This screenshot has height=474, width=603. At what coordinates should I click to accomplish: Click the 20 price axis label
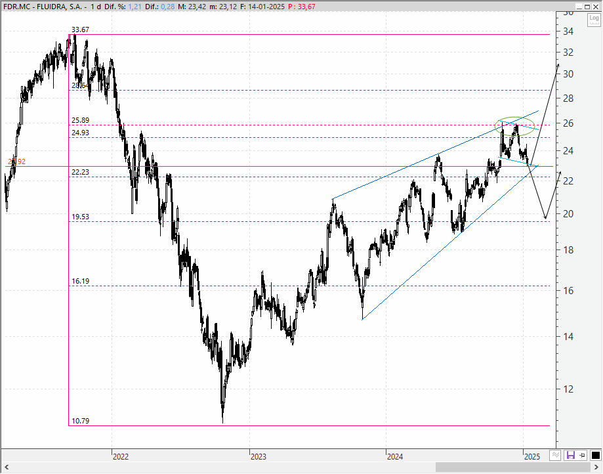click(x=568, y=214)
